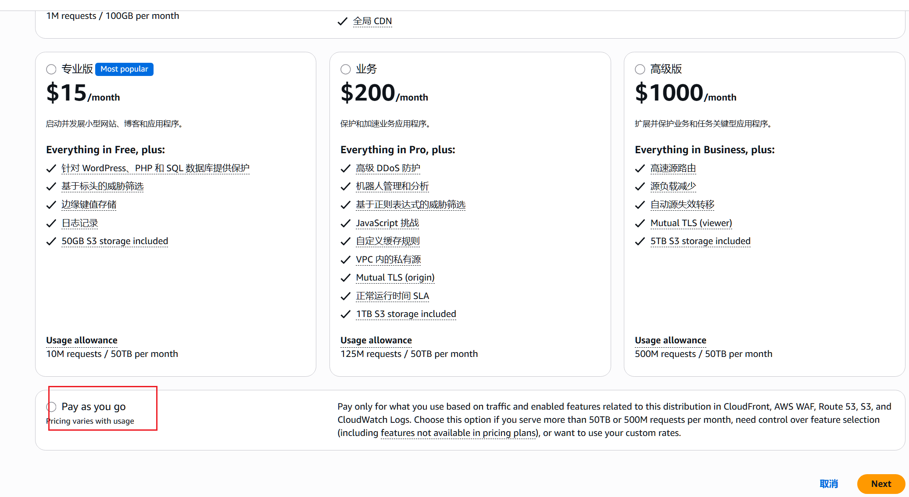Screen dimensions: 909x497
Task: Click the 高级 DDoS 防护 link
Action: pyautogui.click(x=388, y=168)
